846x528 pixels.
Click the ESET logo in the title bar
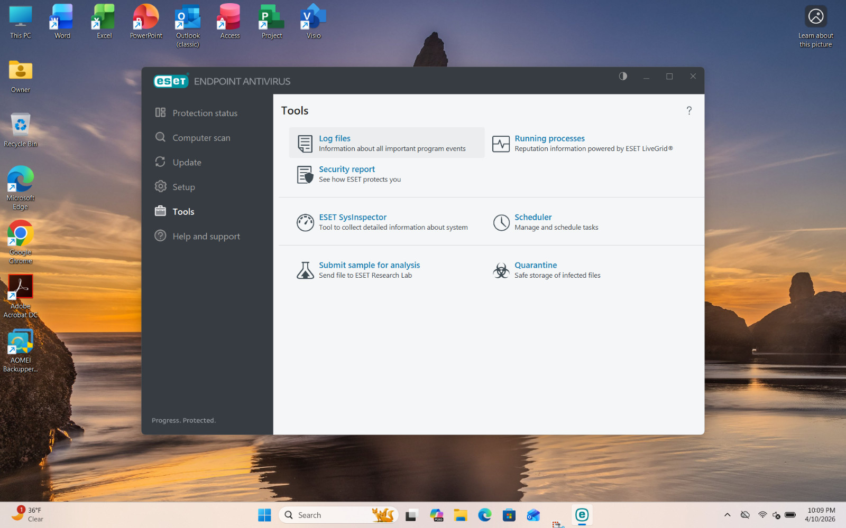(171, 81)
